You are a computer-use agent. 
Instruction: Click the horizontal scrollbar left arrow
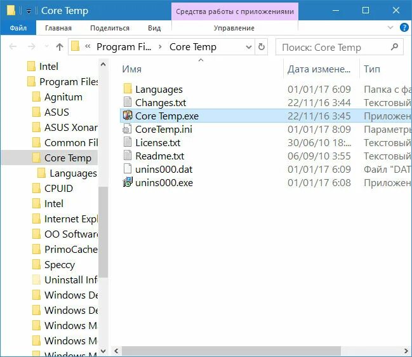click(x=116, y=351)
